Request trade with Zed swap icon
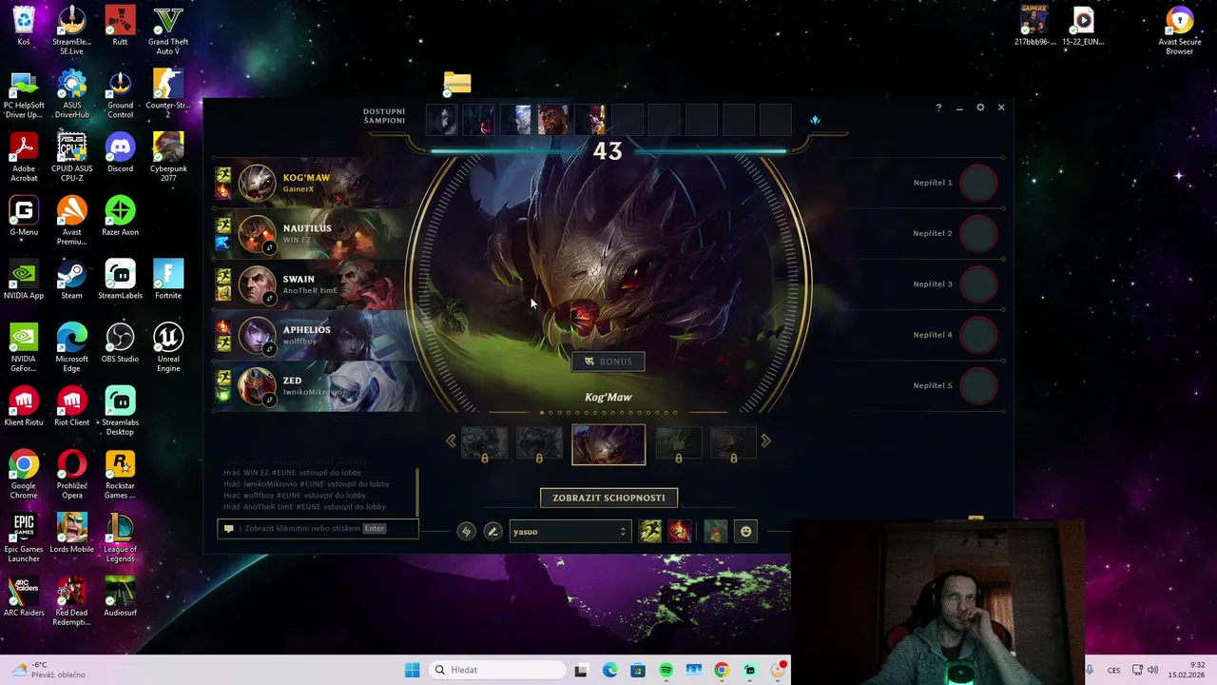 click(270, 400)
